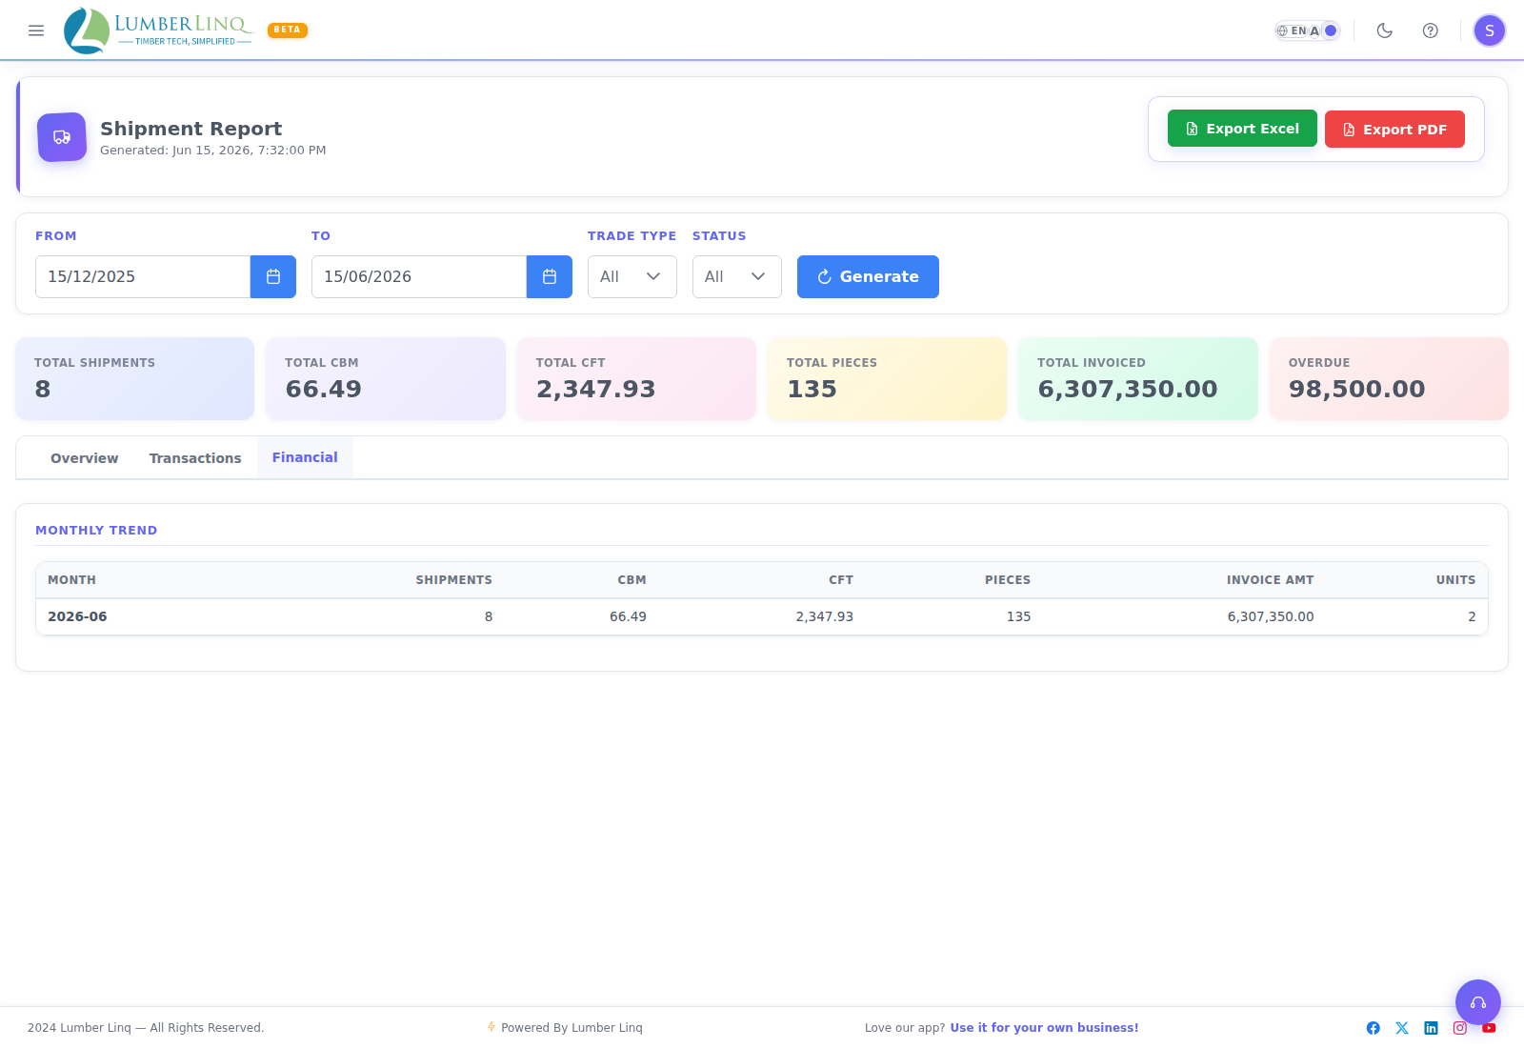Open the help question mark icon

1431,30
